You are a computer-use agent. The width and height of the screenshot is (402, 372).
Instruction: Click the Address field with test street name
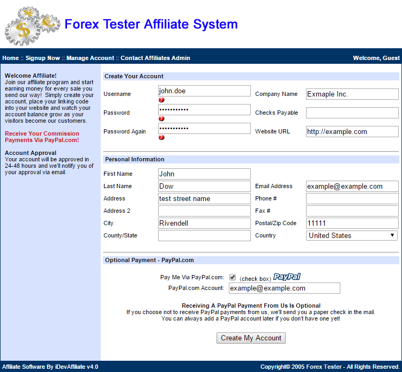coord(204,198)
